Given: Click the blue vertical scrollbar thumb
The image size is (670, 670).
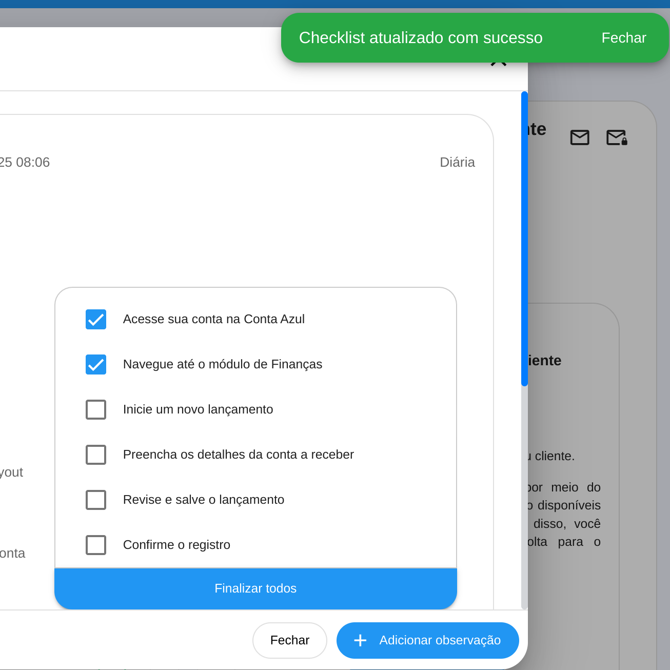Looking at the screenshot, I should point(524,239).
